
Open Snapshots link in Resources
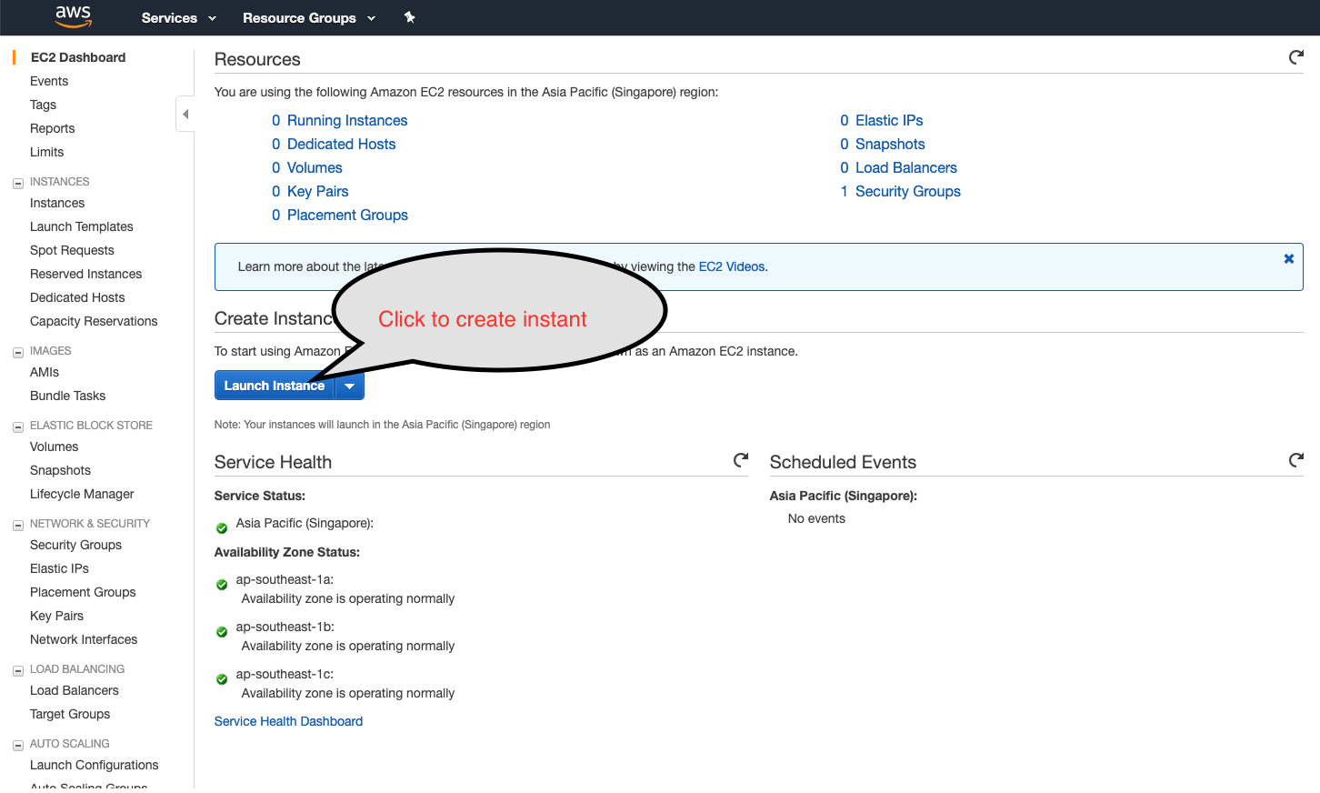pos(890,144)
